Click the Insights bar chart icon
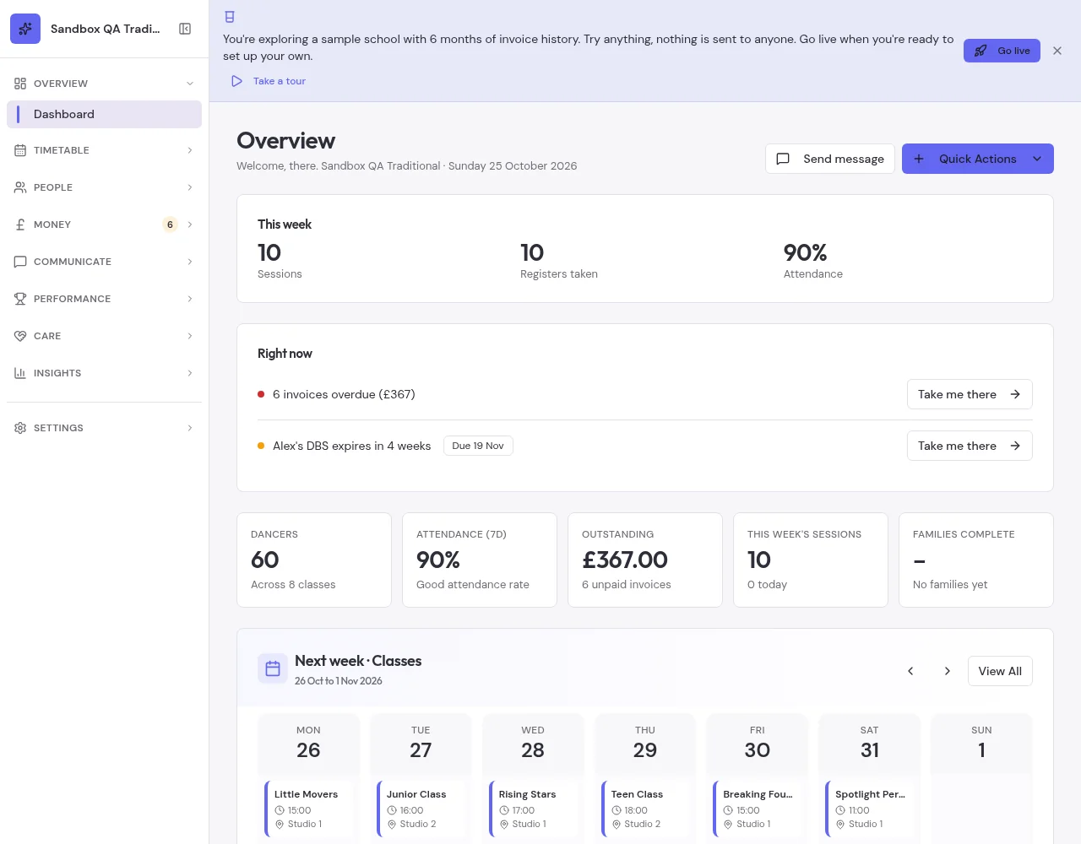1081x844 pixels. pos(20,373)
